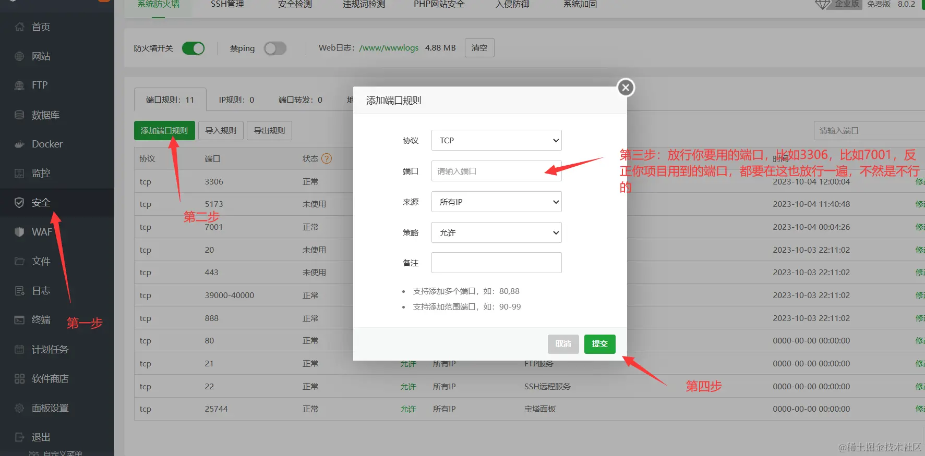Open the 违规词检测 tab

click(364, 5)
